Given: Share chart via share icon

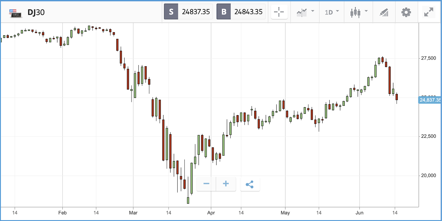Looking at the screenshot, I should click(x=250, y=184).
